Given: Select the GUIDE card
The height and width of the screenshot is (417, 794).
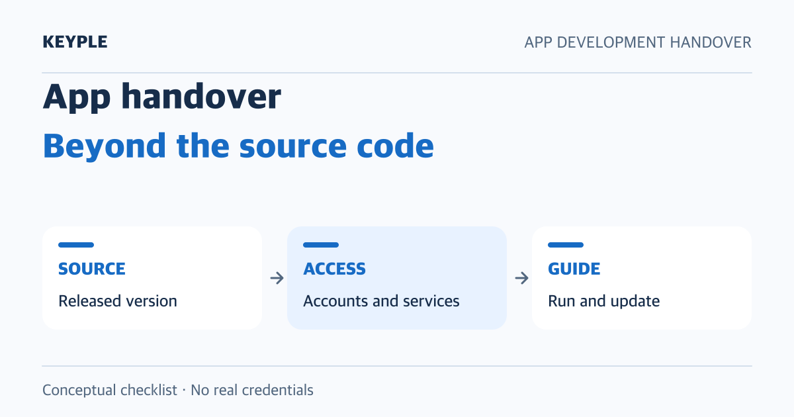Looking at the screenshot, I should click(x=642, y=278).
